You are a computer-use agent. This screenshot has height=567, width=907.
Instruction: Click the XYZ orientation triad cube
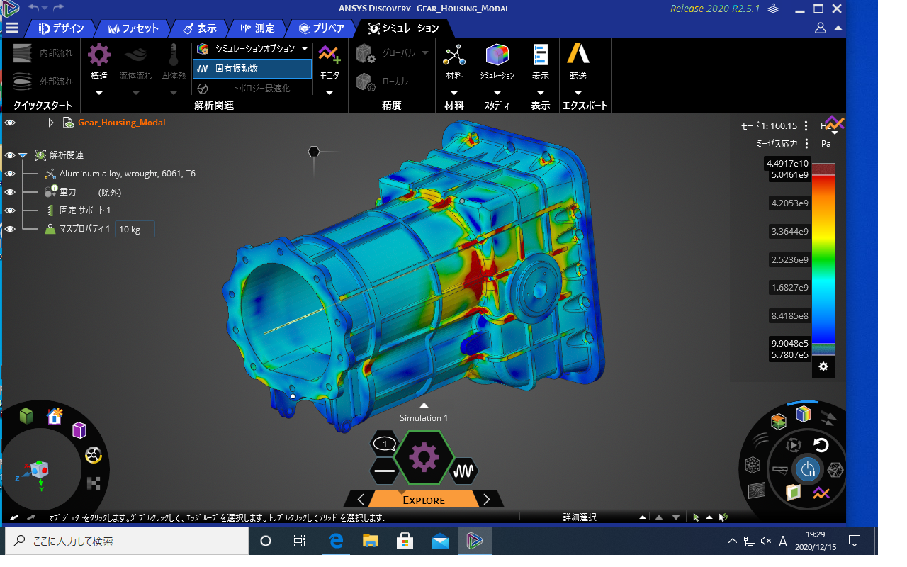point(38,471)
